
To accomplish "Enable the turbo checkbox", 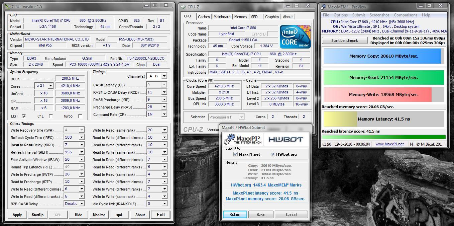I will pos(80,116).
